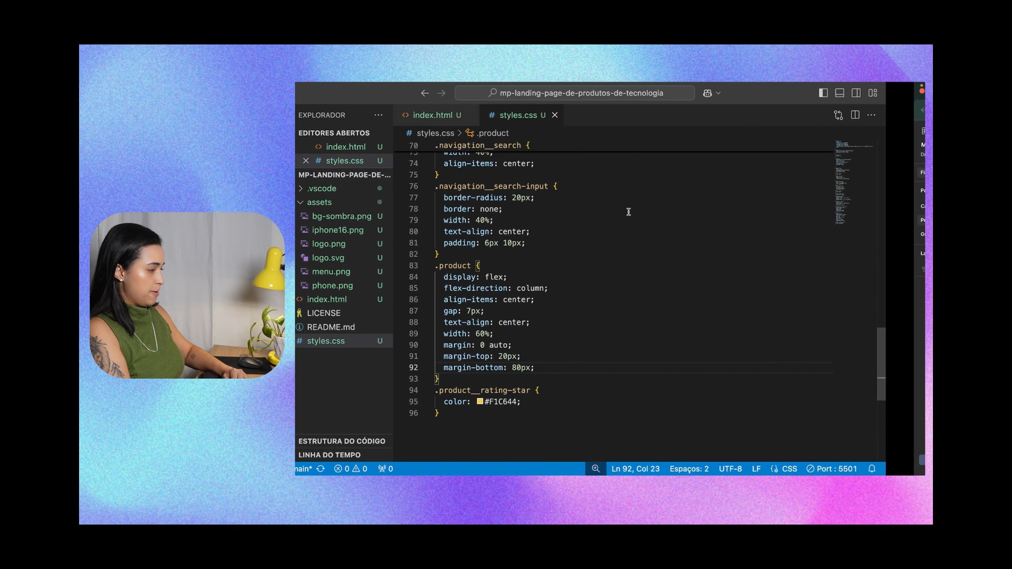Open Explorer more actions menu
Image resolution: width=1012 pixels, height=569 pixels.
[x=378, y=115]
